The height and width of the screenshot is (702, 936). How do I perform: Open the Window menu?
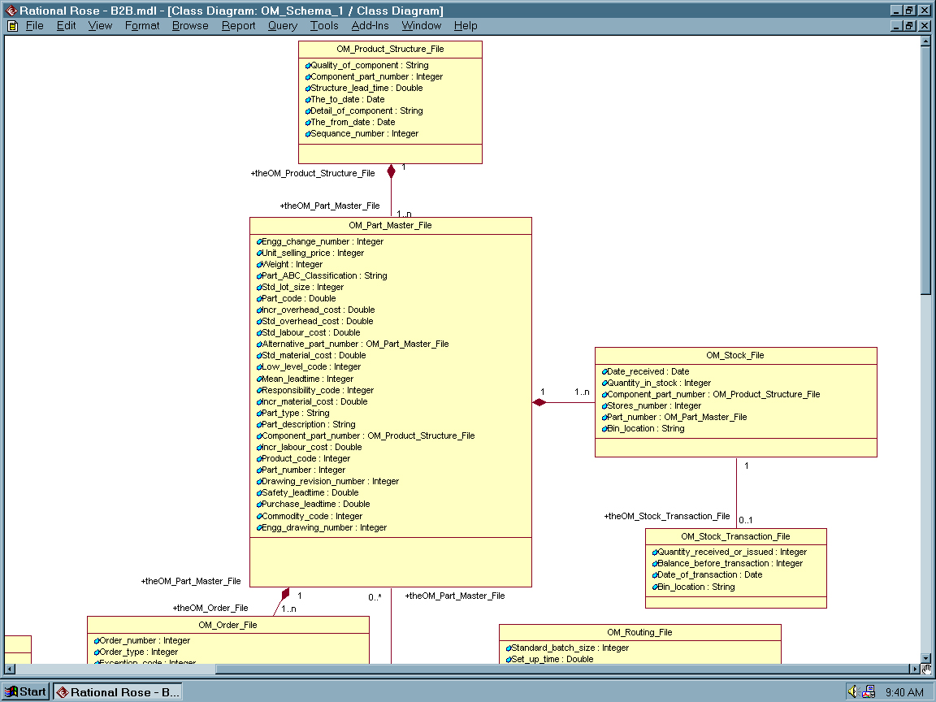[422, 26]
